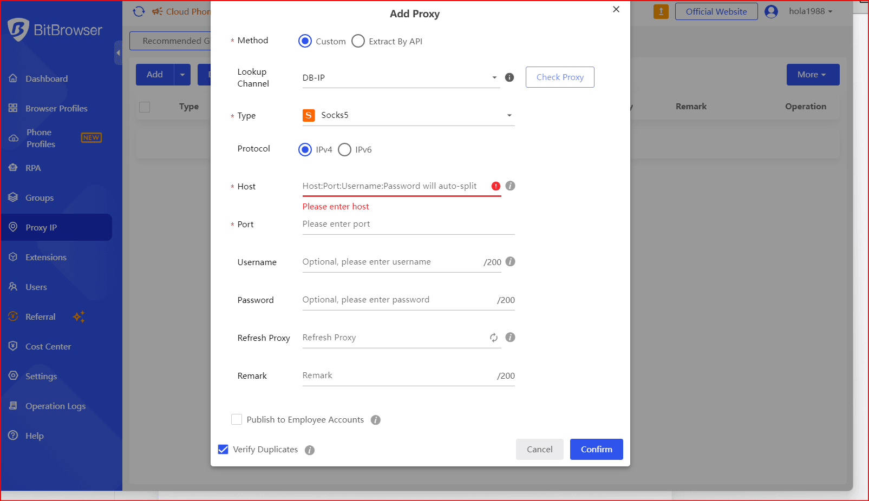Click info icon next to Lookup Channel

pos(509,77)
